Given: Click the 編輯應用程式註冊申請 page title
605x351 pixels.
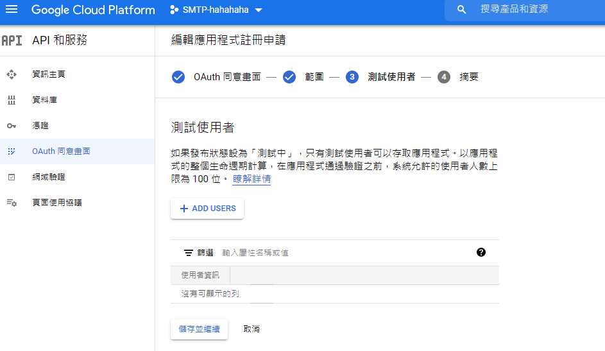Looking at the screenshot, I should click(x=228, y=40).
